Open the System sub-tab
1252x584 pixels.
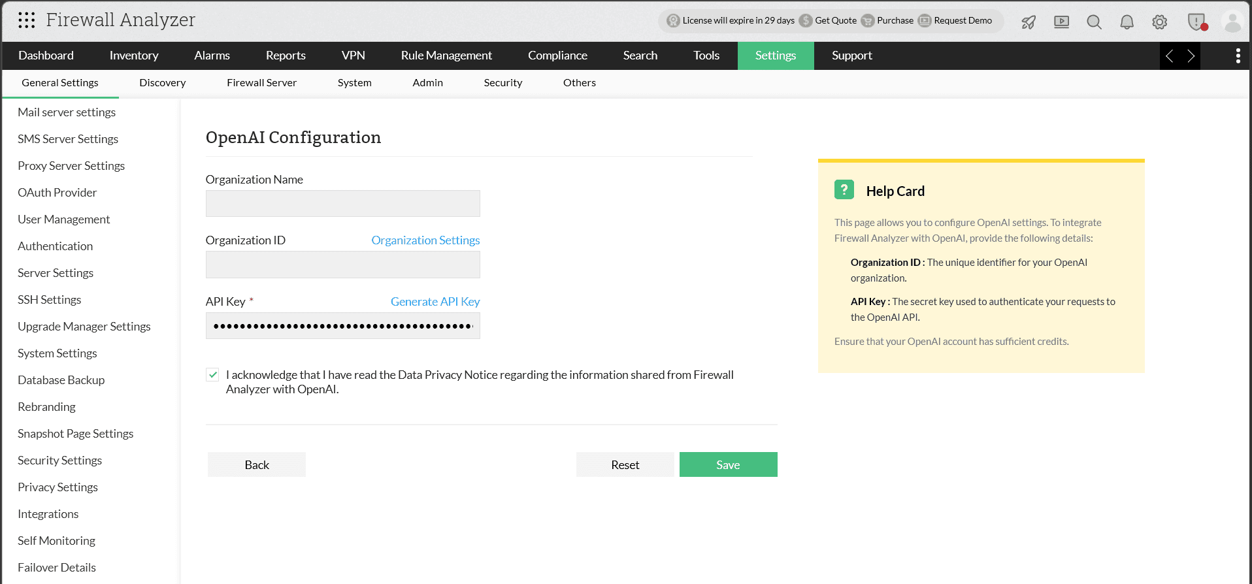pyautogui.click(x=354, y=83)
